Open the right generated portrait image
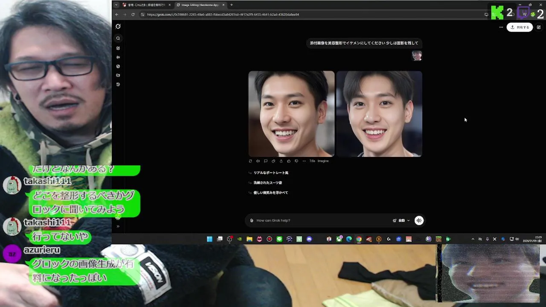 [x=379, y=114]
